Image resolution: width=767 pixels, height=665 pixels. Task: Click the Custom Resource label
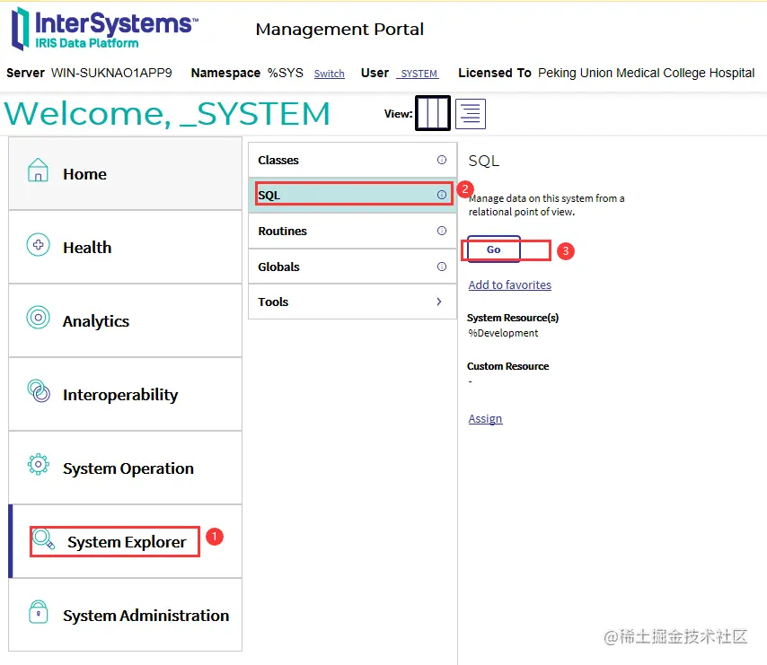507,366
